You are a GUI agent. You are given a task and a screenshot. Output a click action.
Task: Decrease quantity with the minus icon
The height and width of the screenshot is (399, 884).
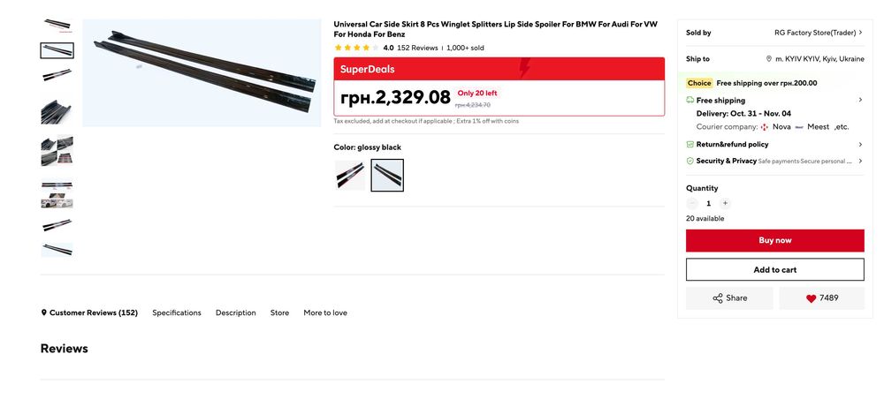pos(692,204)
